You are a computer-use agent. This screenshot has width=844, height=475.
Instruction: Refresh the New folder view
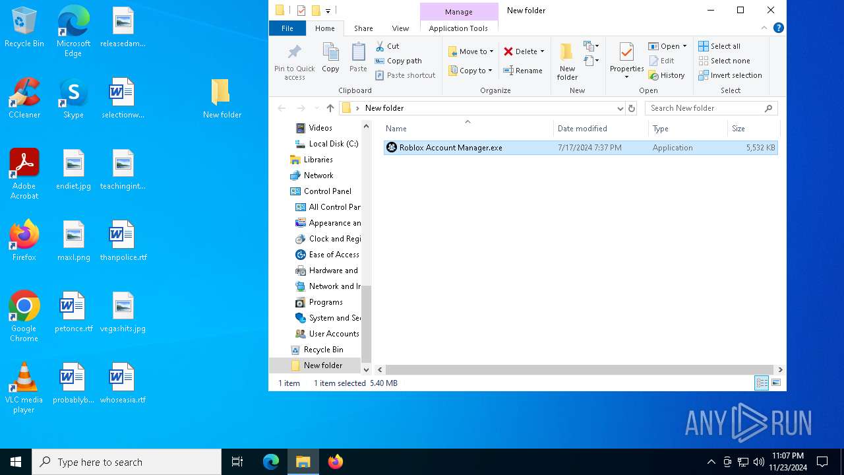click(x=632, y=108)
